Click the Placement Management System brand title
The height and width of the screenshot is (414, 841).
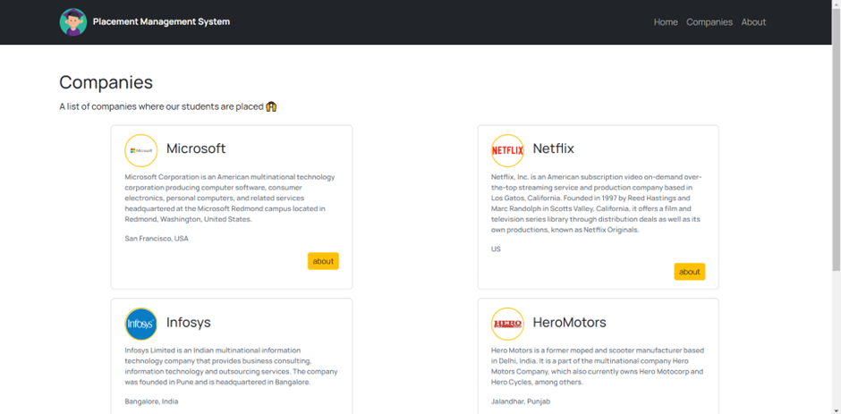pyautogui.click(x=161, y=22)
